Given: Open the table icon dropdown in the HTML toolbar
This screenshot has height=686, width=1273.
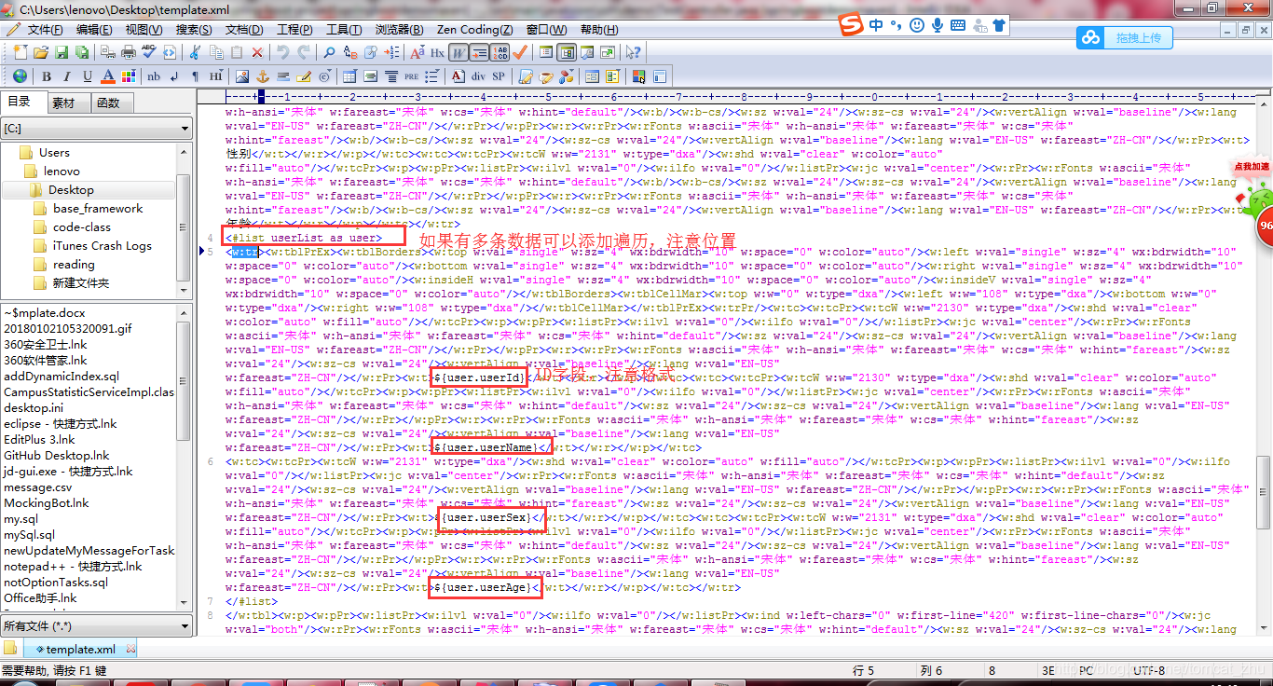Looking at the screenshot, I should pos(349,76).
